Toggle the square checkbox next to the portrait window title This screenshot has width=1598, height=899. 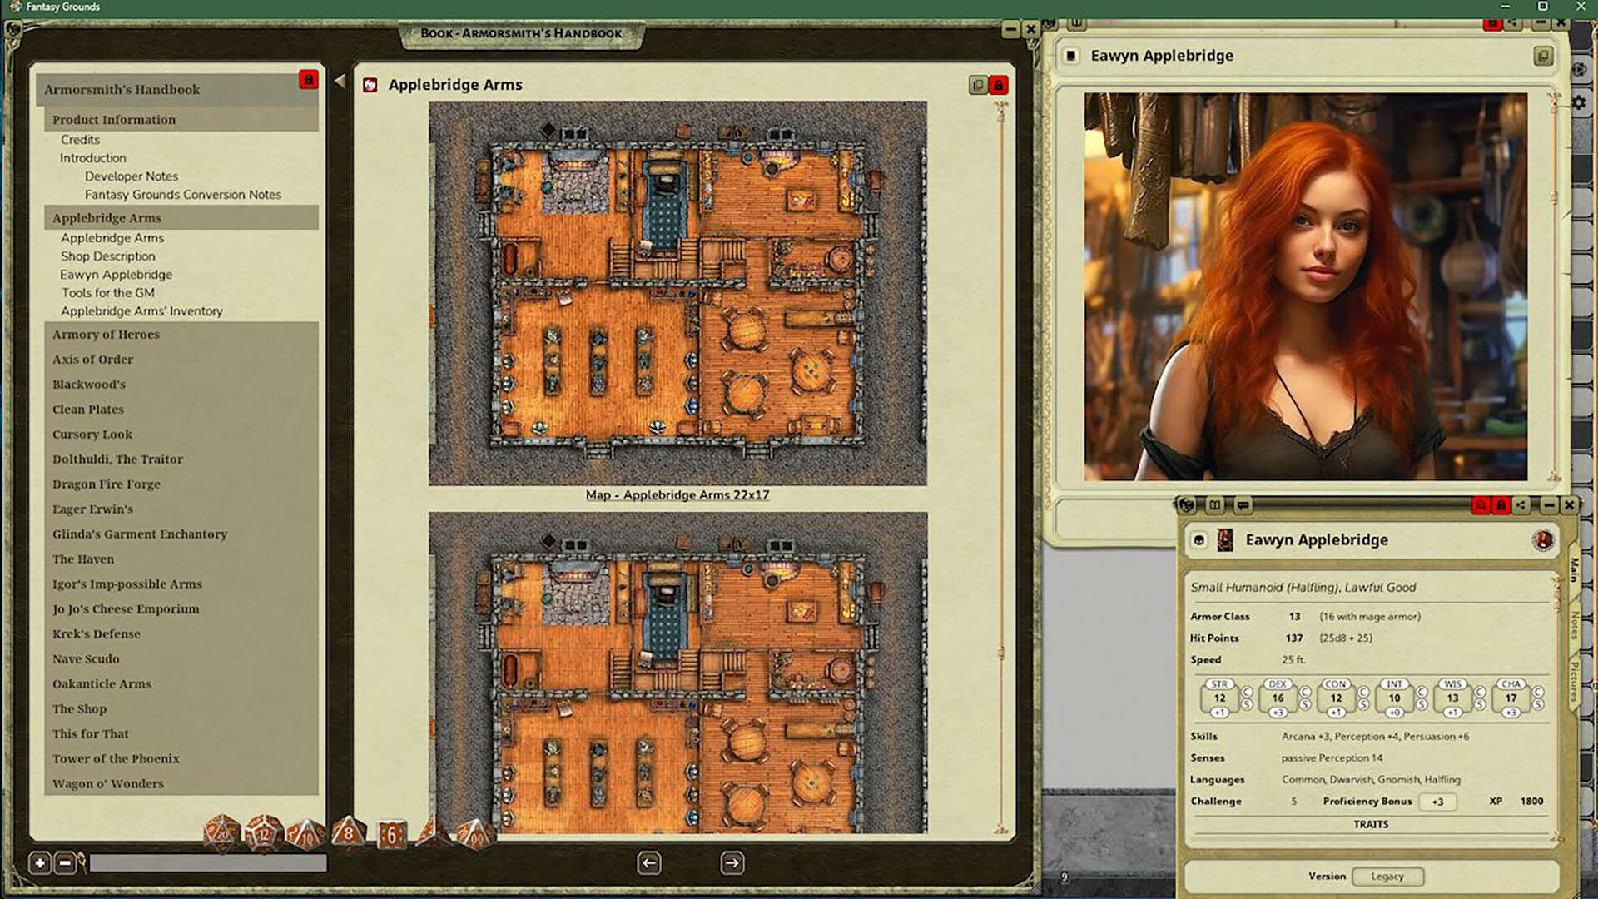pos(1070,56)
